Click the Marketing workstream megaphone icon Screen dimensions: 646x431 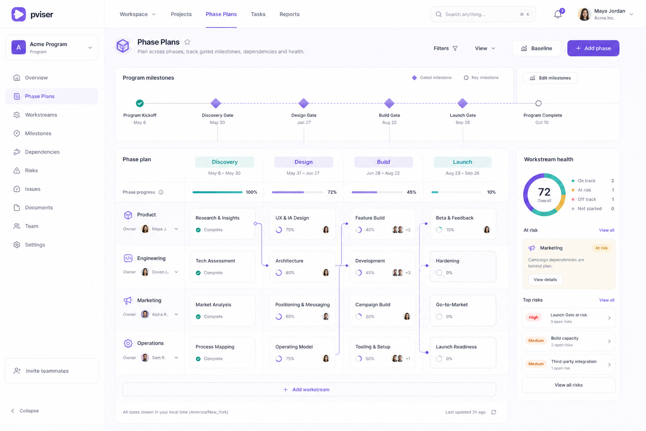click(128, 301)
